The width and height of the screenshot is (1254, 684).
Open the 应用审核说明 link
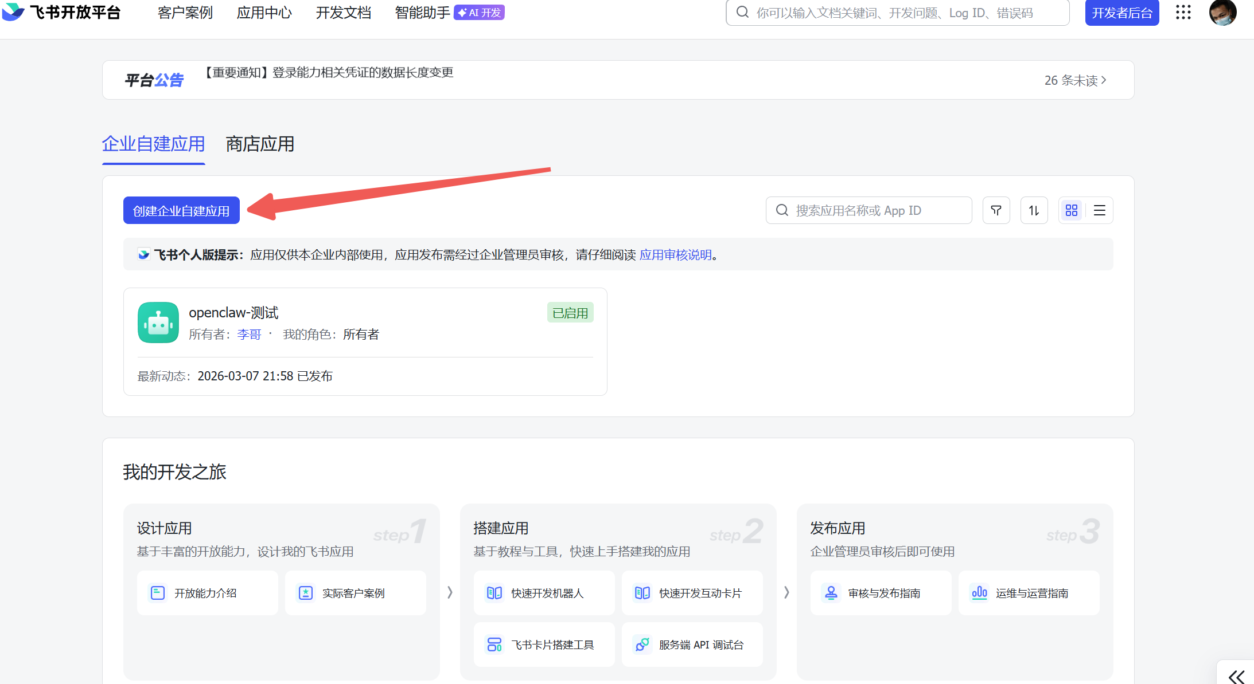coord(675,254)
